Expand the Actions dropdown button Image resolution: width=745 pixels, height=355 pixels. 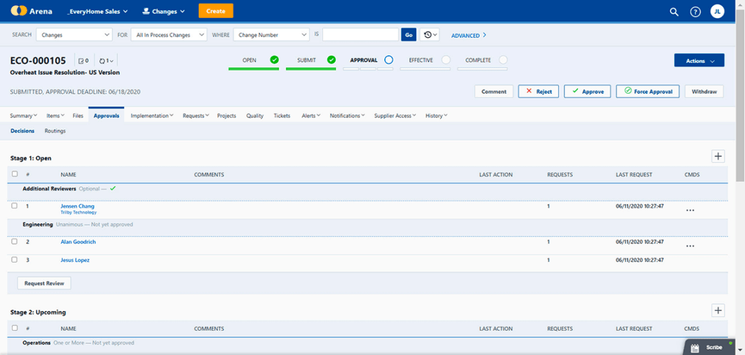pos(699,61)
